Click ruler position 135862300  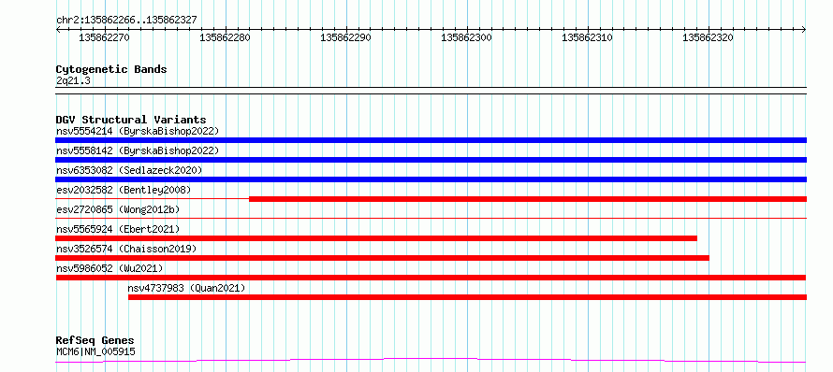coord(466,38)
